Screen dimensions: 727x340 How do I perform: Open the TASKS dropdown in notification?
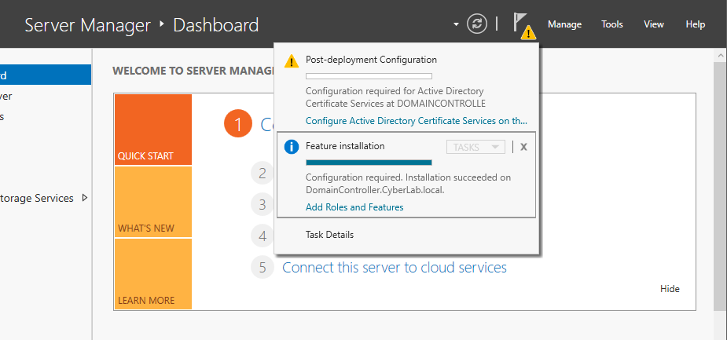coord(475,147)
